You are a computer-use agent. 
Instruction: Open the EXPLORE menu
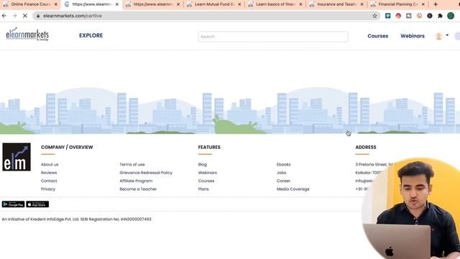coord(91,35)
